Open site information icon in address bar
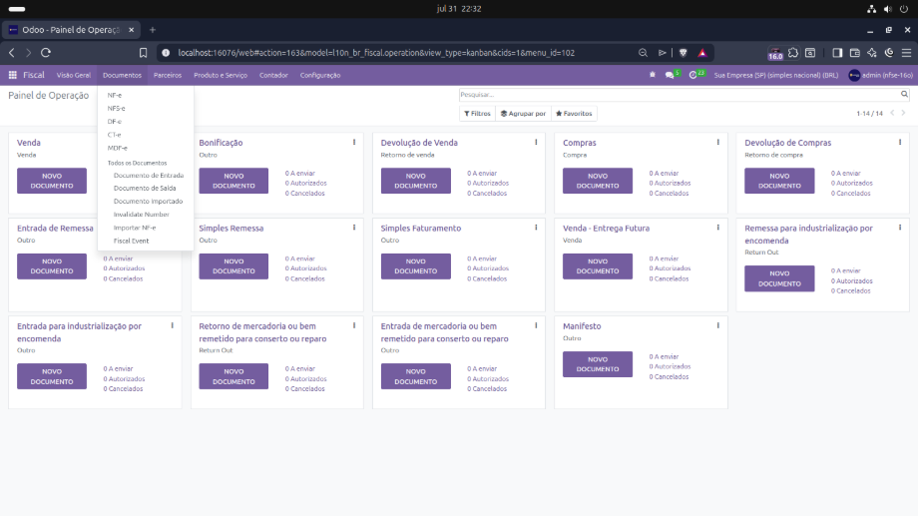918x516 pixels. click(x=166, y=53)
